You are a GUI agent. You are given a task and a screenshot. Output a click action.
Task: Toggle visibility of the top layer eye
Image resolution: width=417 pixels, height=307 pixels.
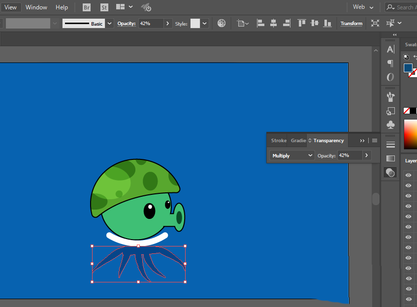(408, 175)
